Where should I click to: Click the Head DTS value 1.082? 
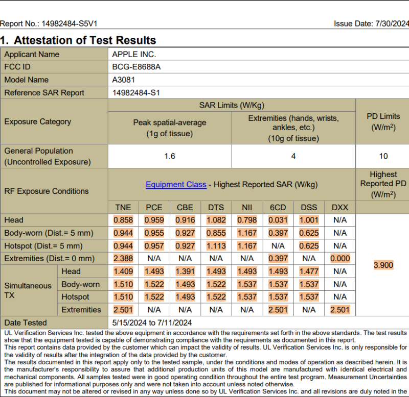(216, 220)
